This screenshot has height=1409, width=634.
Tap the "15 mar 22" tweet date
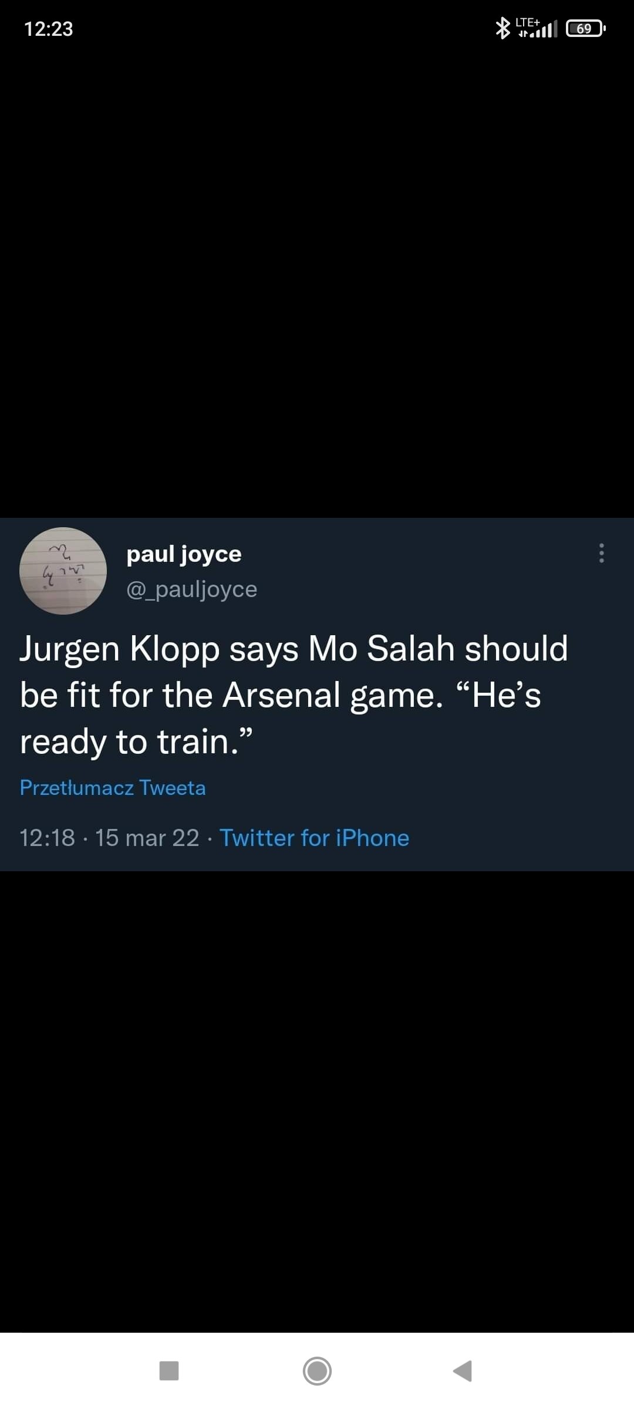[x=147, y=838]
